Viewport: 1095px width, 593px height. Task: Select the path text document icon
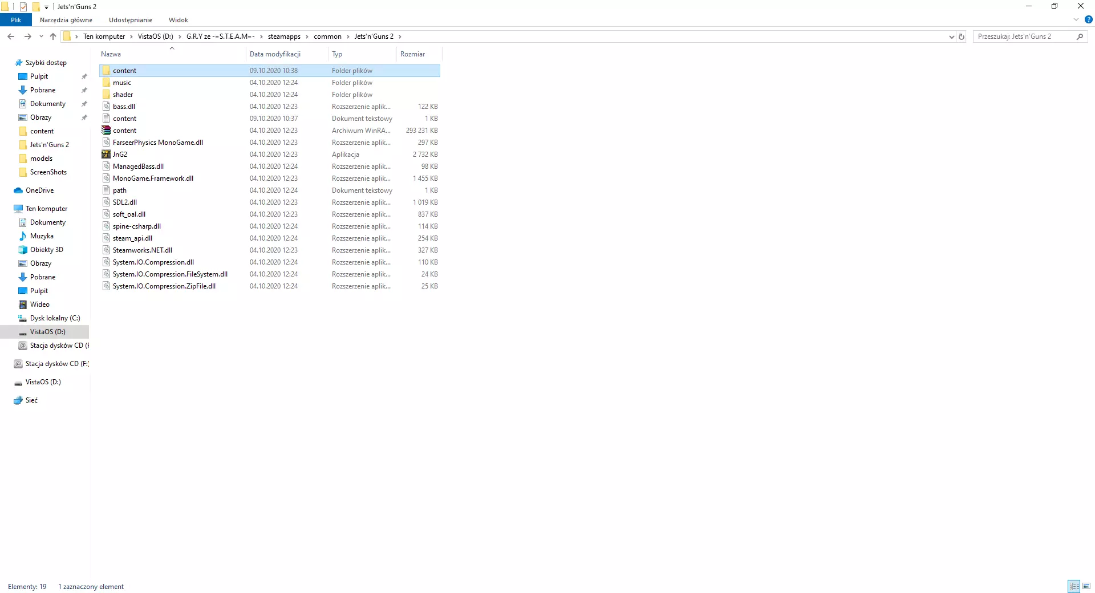pyautogui.click(x=106, y=190)
